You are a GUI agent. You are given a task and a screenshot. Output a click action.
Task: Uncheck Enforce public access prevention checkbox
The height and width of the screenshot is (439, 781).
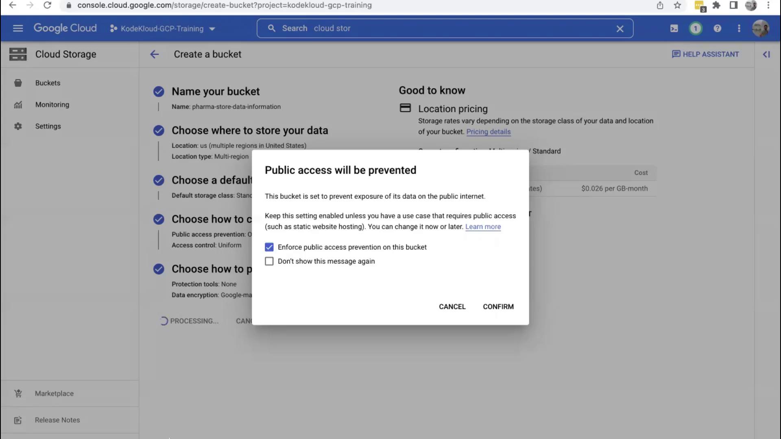click(269, 247)
